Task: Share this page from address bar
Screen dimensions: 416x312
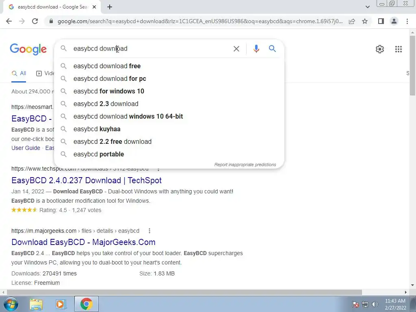Action: (x=352, y=21)
